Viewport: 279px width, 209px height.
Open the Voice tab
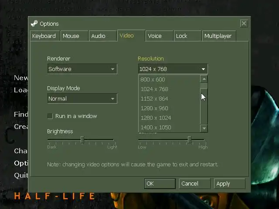159,36
